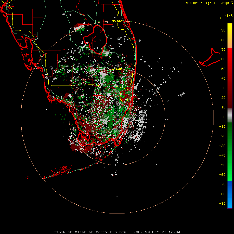
Task: Click the -10 value on the velocity scale
Action: (x=222, y=127)
